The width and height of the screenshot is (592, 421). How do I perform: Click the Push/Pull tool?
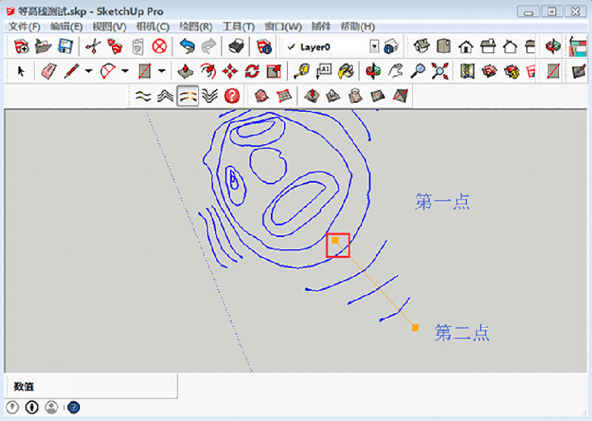(186, 71)
